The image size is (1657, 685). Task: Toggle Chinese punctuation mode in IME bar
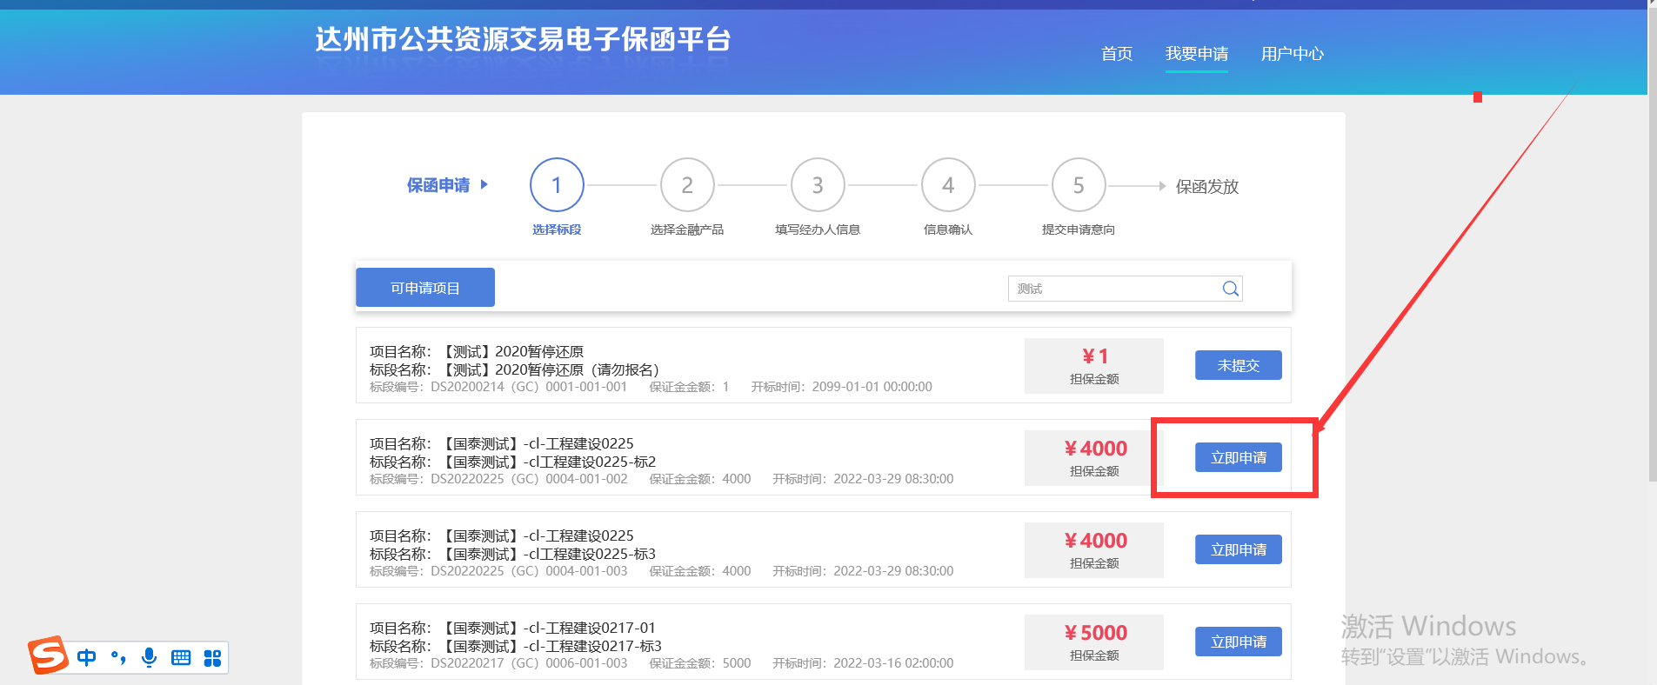pyautogui.click(x=118, y=657)
